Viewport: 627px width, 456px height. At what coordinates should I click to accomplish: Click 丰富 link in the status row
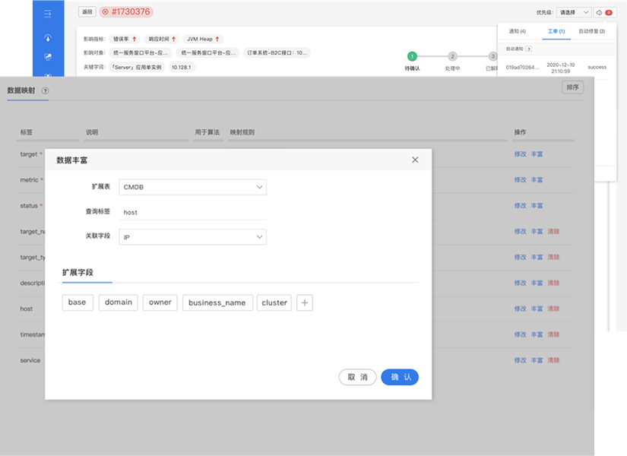click(537, 206)
